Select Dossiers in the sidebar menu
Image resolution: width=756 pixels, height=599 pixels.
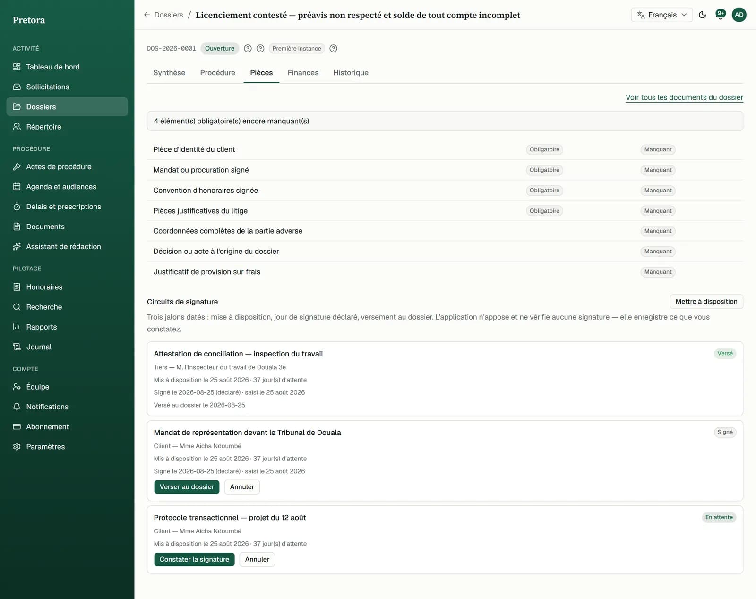tap(67, 107)
